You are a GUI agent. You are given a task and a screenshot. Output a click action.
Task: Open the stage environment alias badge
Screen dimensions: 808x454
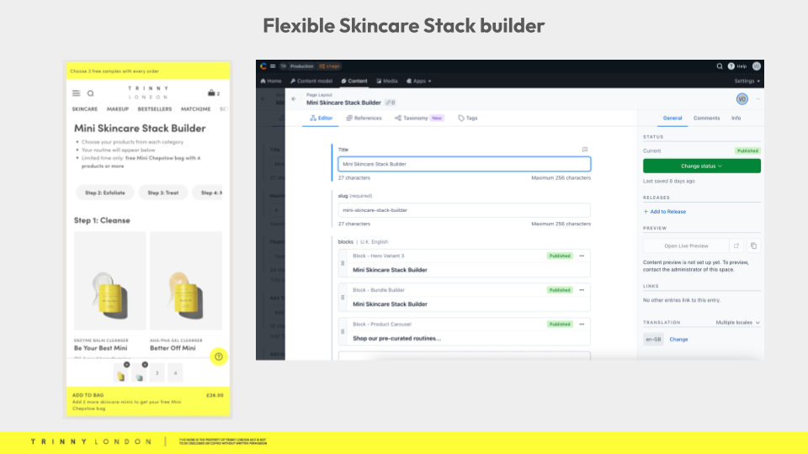click(x=330, y=66)
